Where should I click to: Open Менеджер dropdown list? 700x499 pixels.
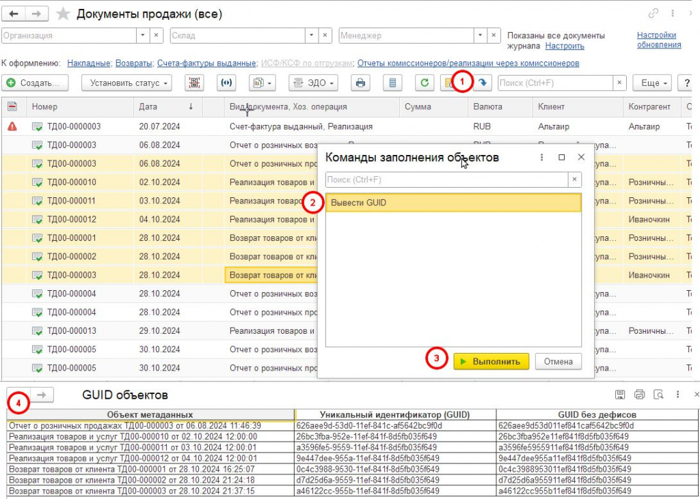coord(481,35)
